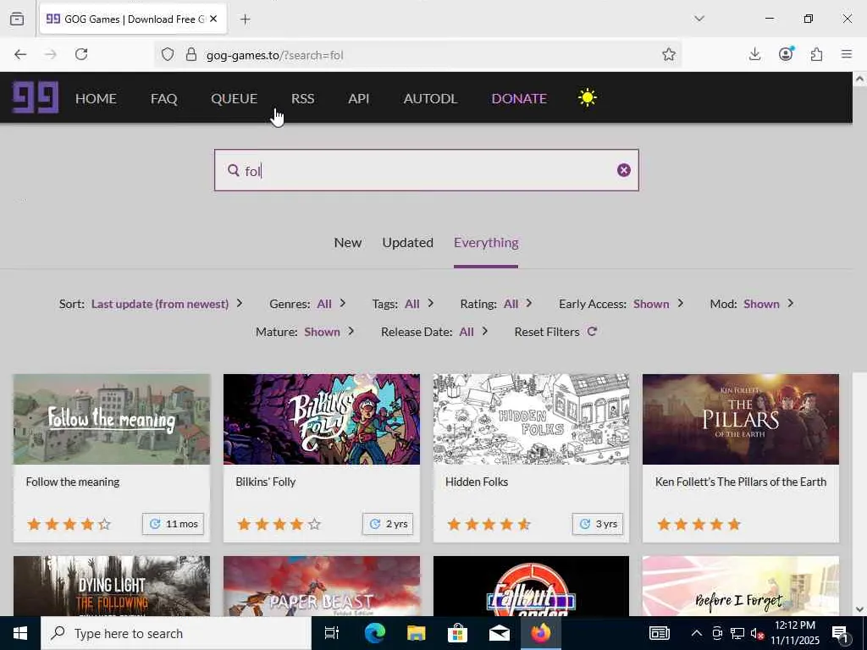The height and width of the screenshot is (650, 867).
Task: Open the extensions puzzle icon
Action: [x=817, y=54]
